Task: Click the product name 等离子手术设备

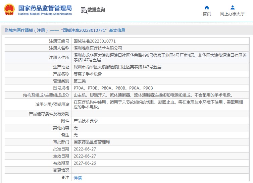Action: point(88,74)
